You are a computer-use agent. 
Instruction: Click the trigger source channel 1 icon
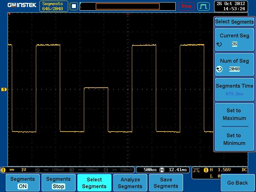[206, 170]
